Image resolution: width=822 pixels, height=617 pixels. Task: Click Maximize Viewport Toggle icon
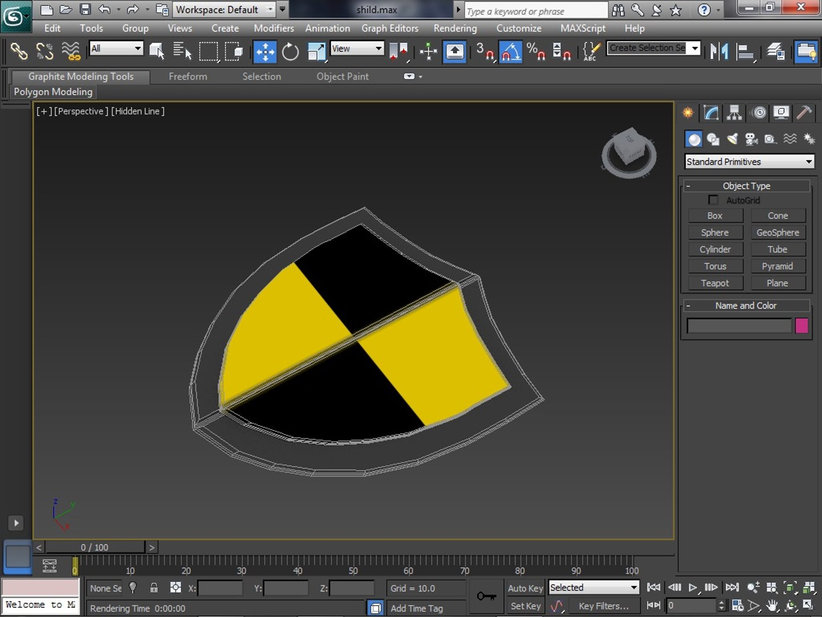809,605
